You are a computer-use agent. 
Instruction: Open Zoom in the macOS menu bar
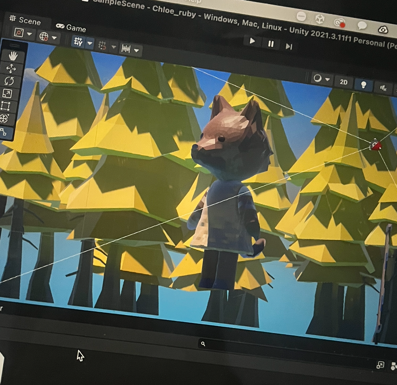(301, 16)
